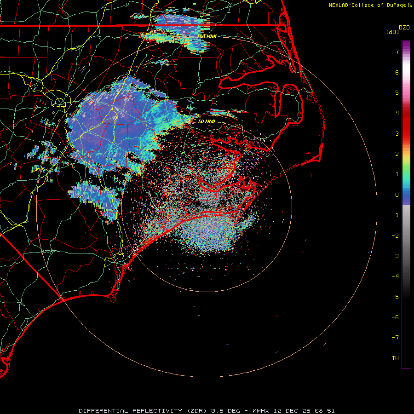Click the 5 value on color scale
The height and width of the screenshot is (414, 414).
click(x=397, y=92)
